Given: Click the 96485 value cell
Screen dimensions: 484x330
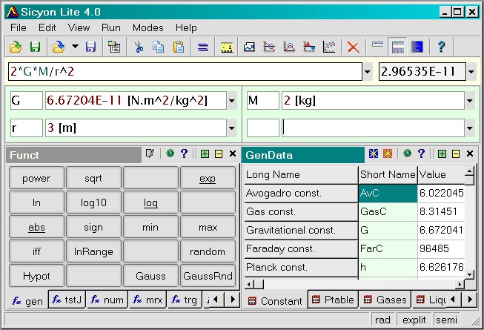Looking at the screenshot, I should point(441,249).
